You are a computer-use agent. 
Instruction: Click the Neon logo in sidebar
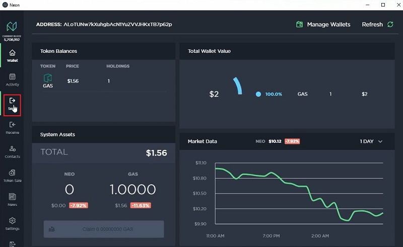(x=12, y=26)
